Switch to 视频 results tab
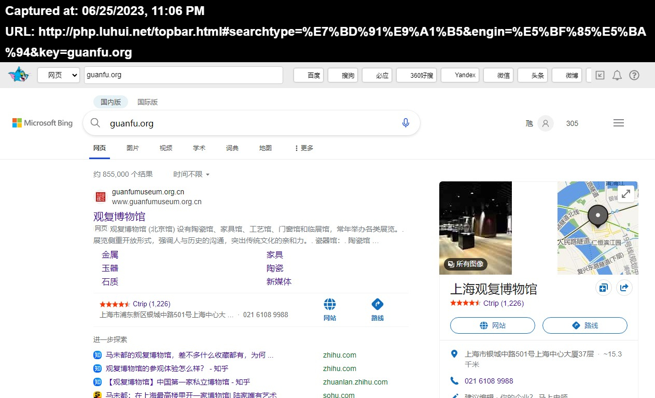 pyautogui.click(x=166, y=148)
